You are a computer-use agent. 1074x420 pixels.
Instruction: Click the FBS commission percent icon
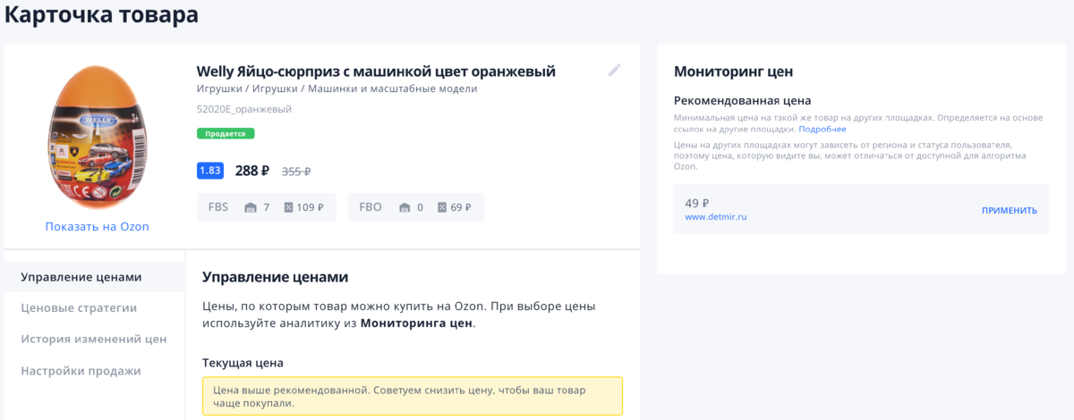pos(288,207)
